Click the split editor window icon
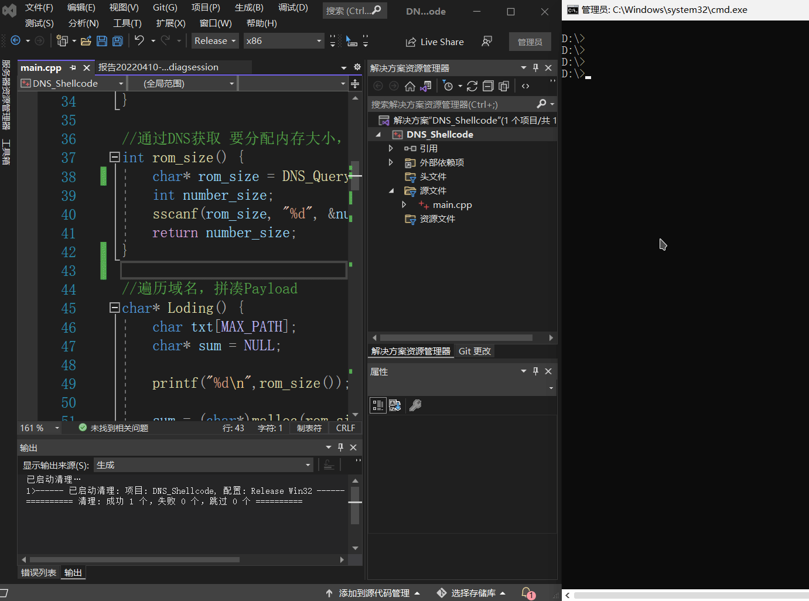The height and width of the screenshot is (601, 809). (355, 84)
